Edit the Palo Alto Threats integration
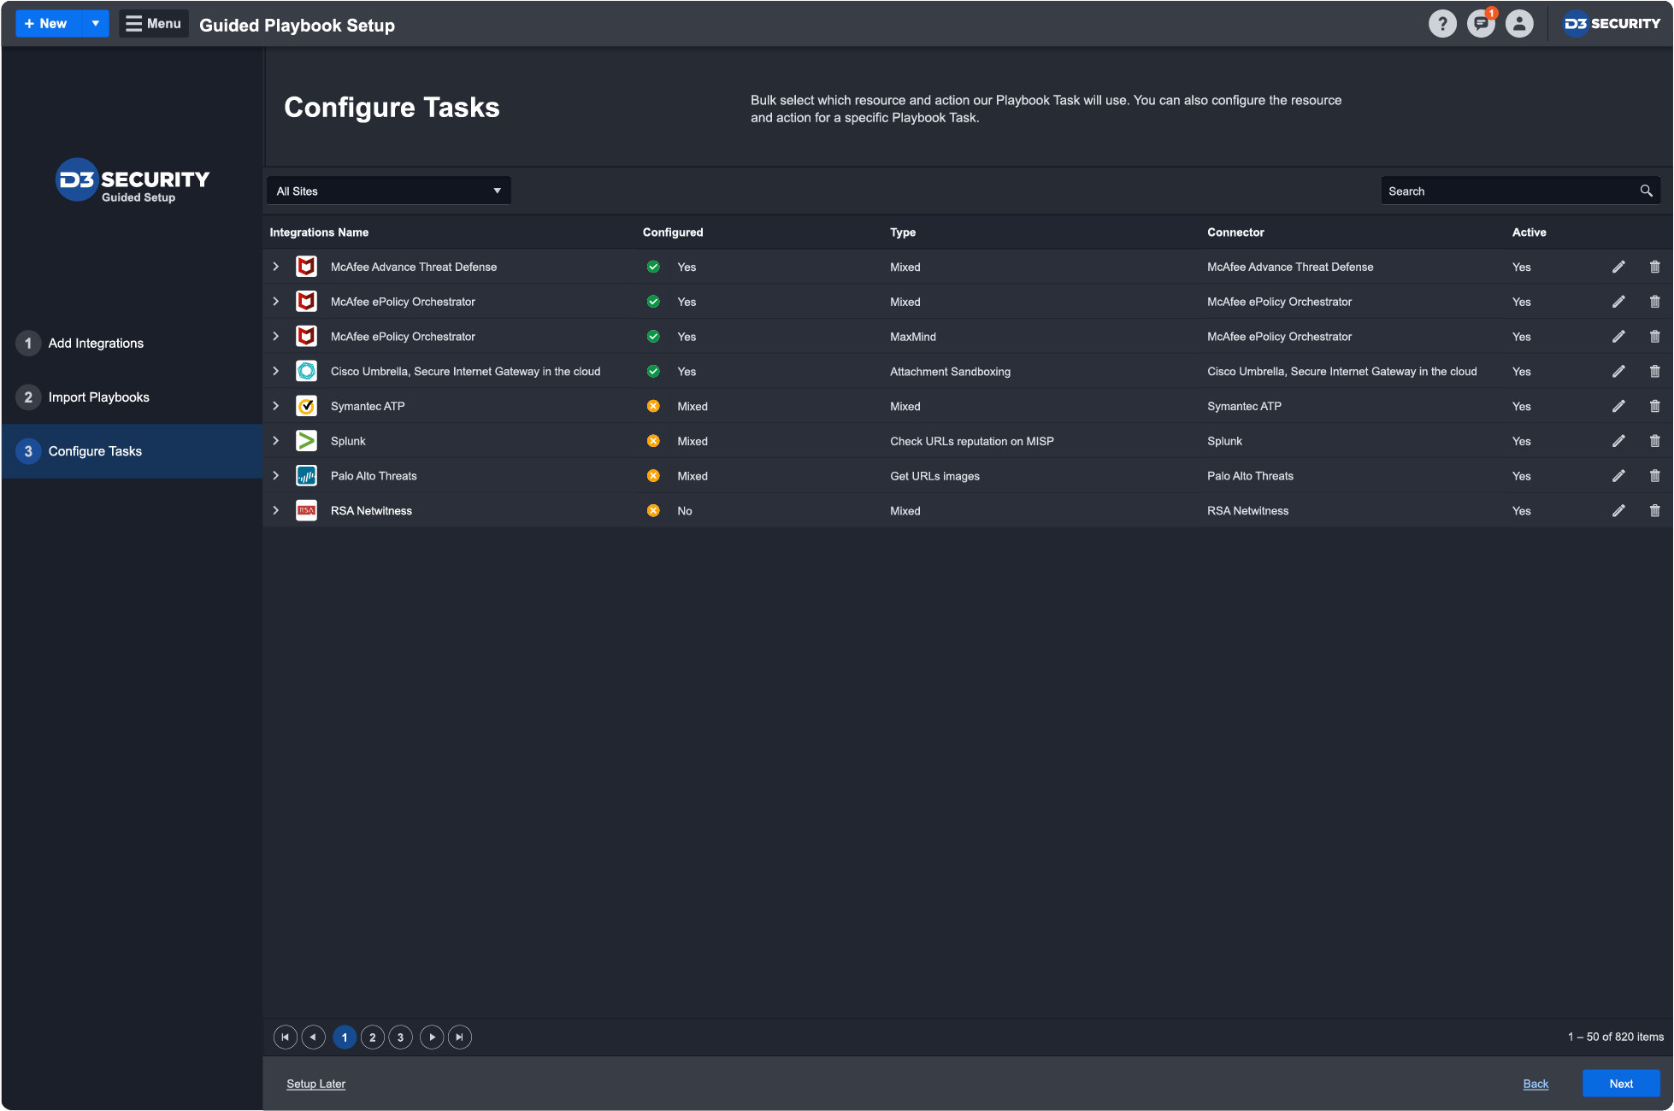This screenshot has height=1111, width=1674. coord(1618,476)
